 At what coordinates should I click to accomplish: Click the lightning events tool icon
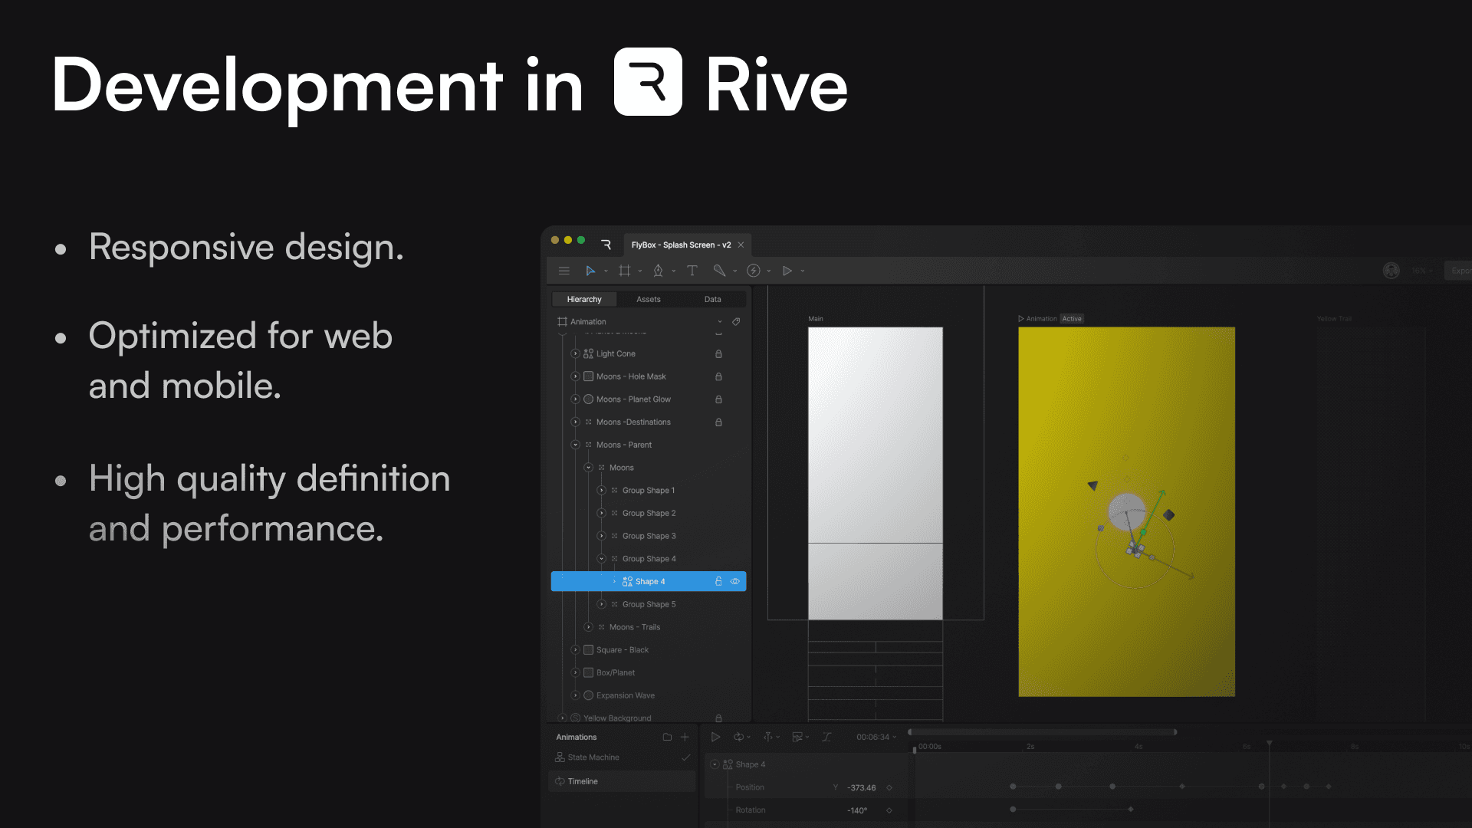754,271
